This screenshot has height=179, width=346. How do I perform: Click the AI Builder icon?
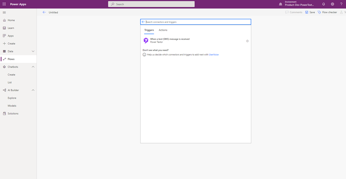(4, 90)
